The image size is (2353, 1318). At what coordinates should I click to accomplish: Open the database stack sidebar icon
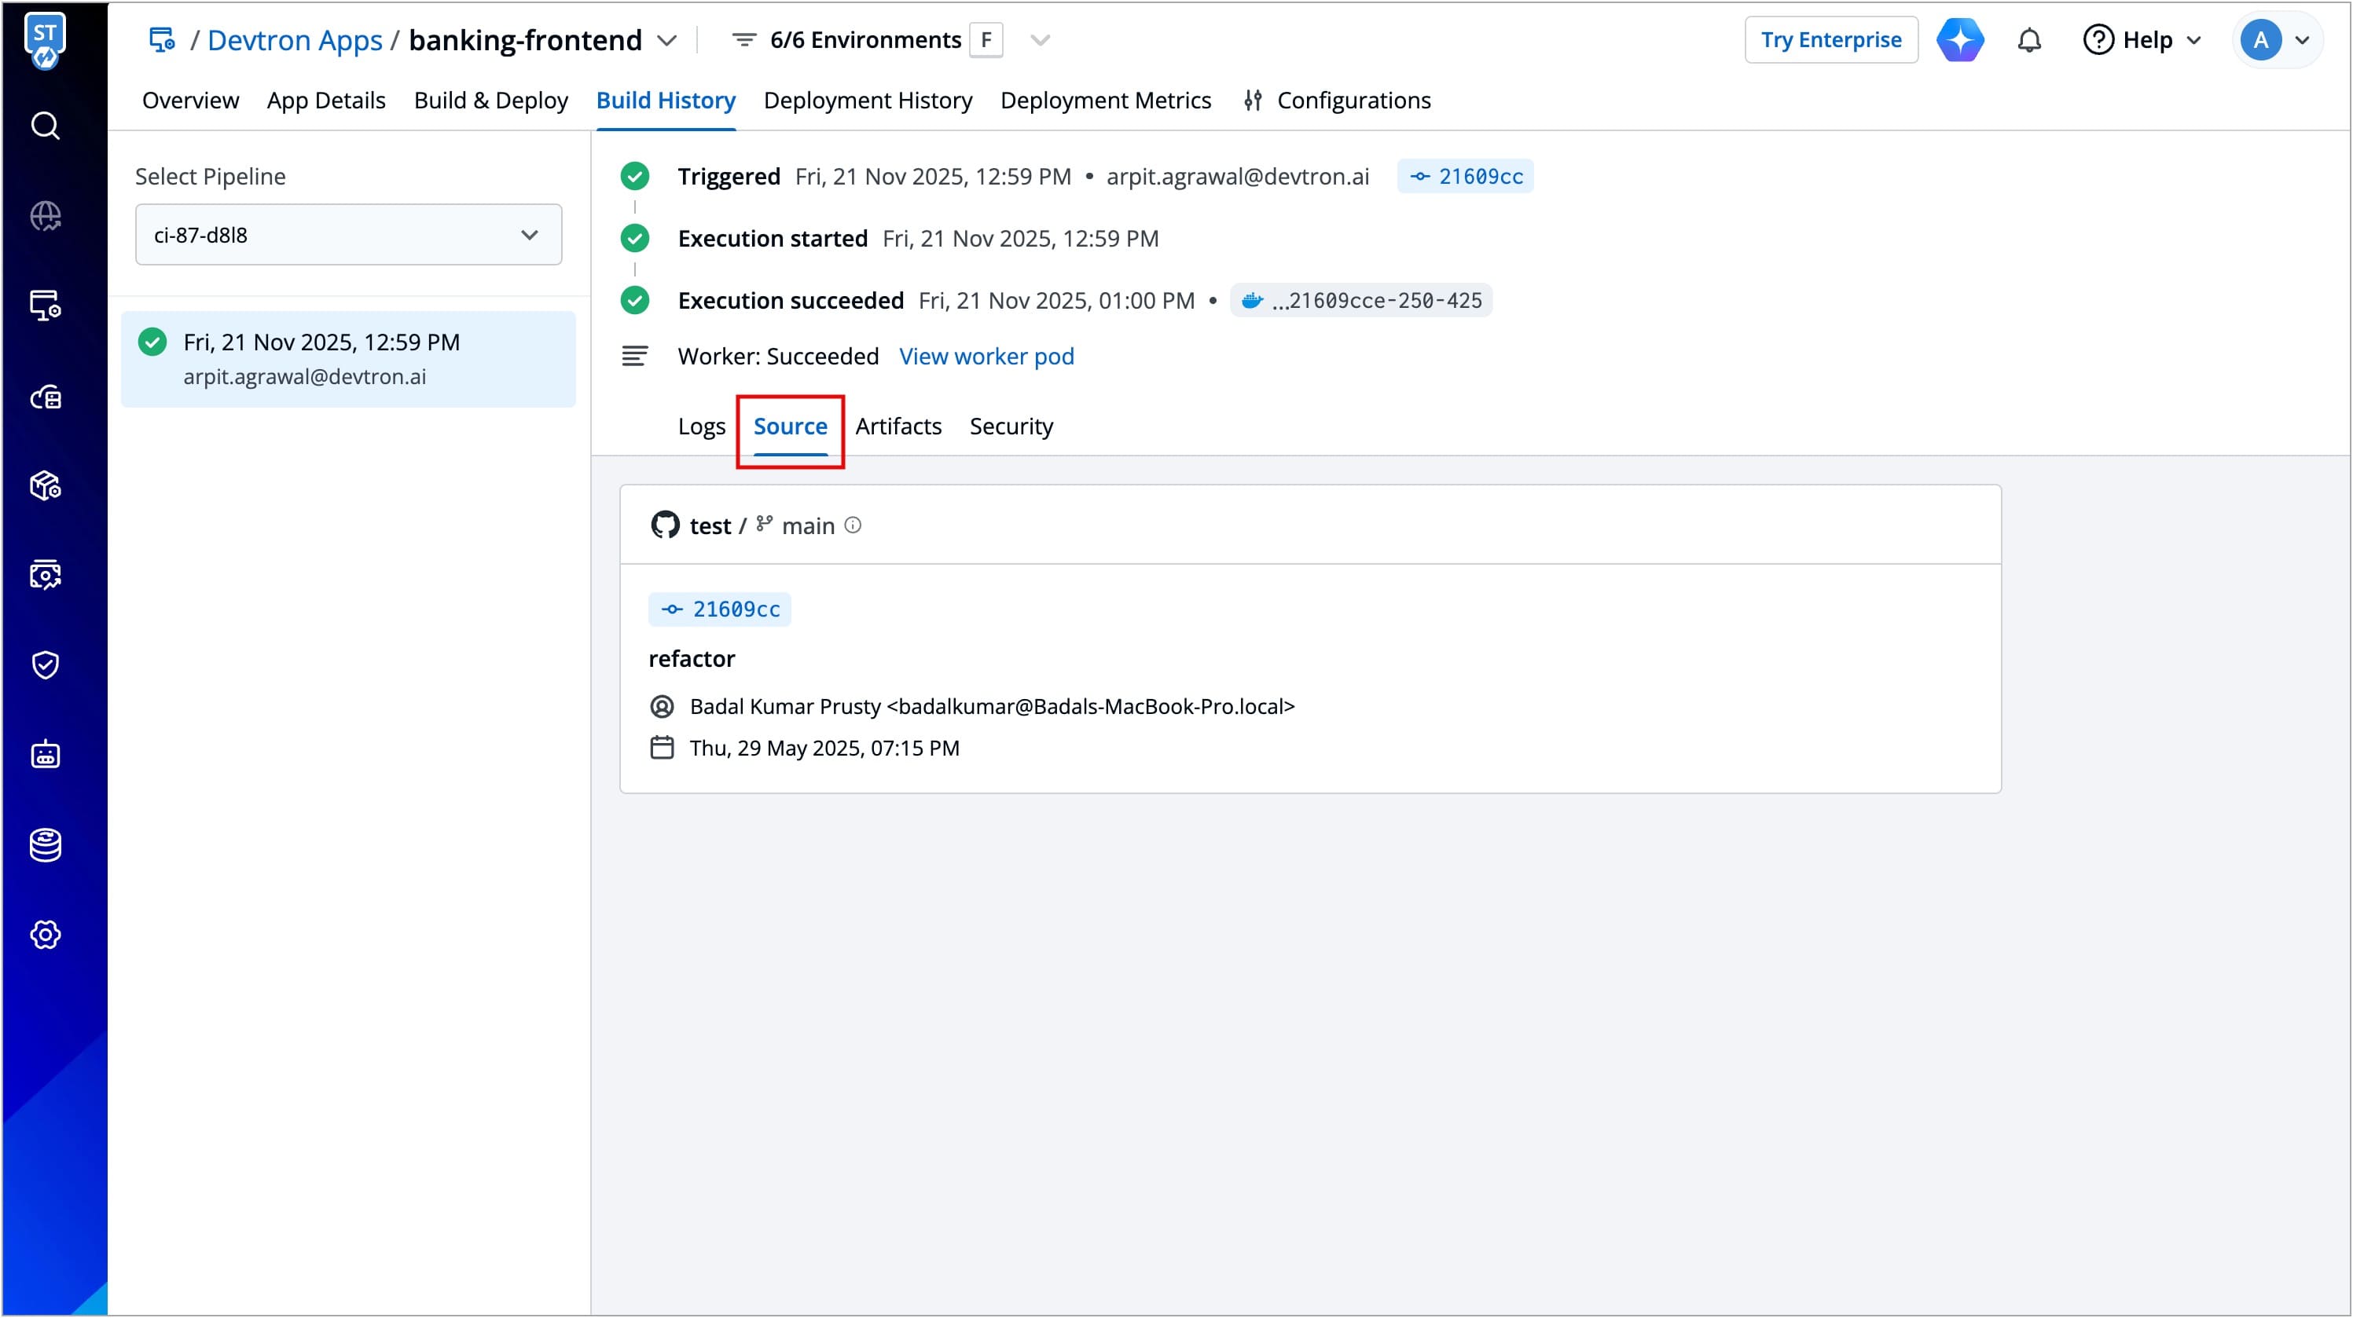pyautogui.click(x=45, y=845)
